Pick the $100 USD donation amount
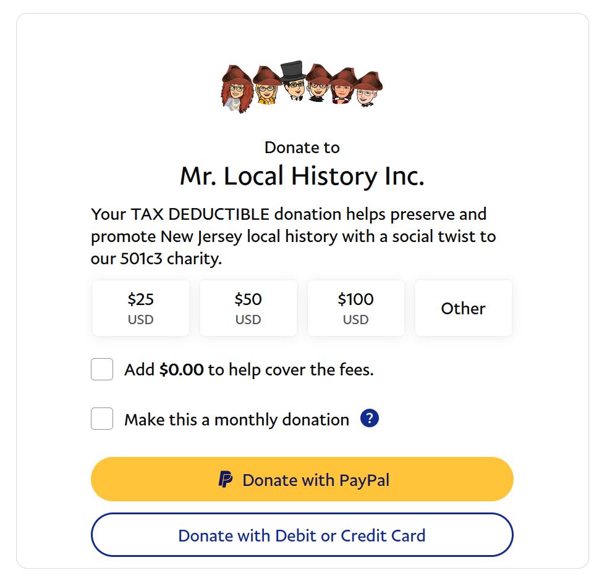This screenshot has height=581, width=607. tap(355, 308)
